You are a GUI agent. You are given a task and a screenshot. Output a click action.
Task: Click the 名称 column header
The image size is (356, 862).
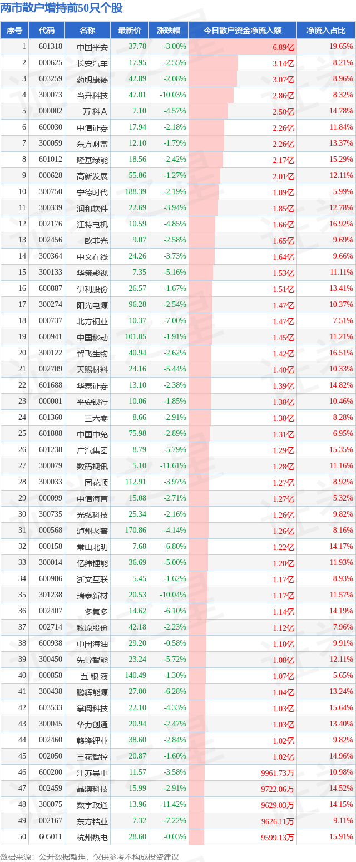[87, 31]
